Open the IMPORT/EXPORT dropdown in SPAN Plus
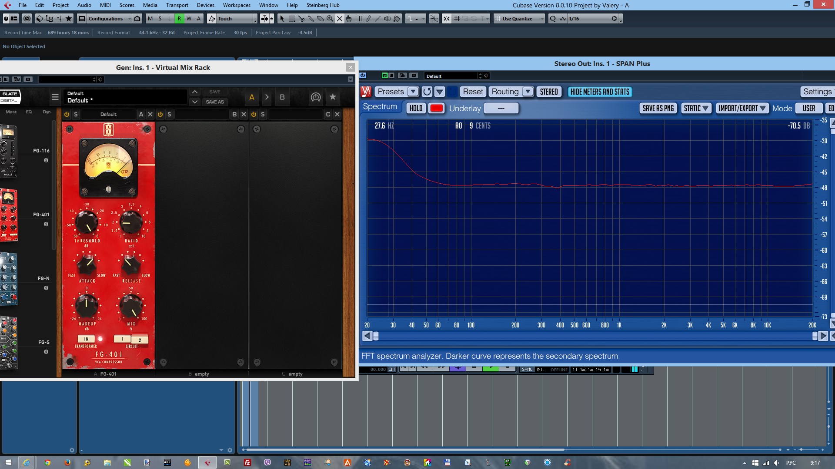Image resolution: width=835 pixels, height=469 pixels. [x=742, y=108]
